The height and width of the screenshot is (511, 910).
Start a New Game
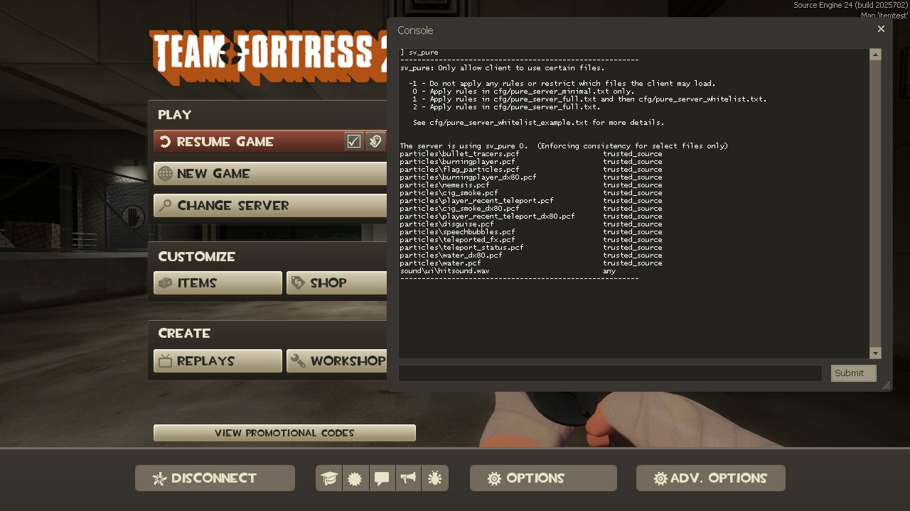(270, 174)
